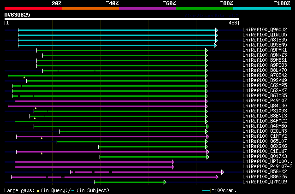Click the purple ~60% identity legend segment
Image resolution: width=295 pixels, height=194 pixels.
click(x=147, y=8)
